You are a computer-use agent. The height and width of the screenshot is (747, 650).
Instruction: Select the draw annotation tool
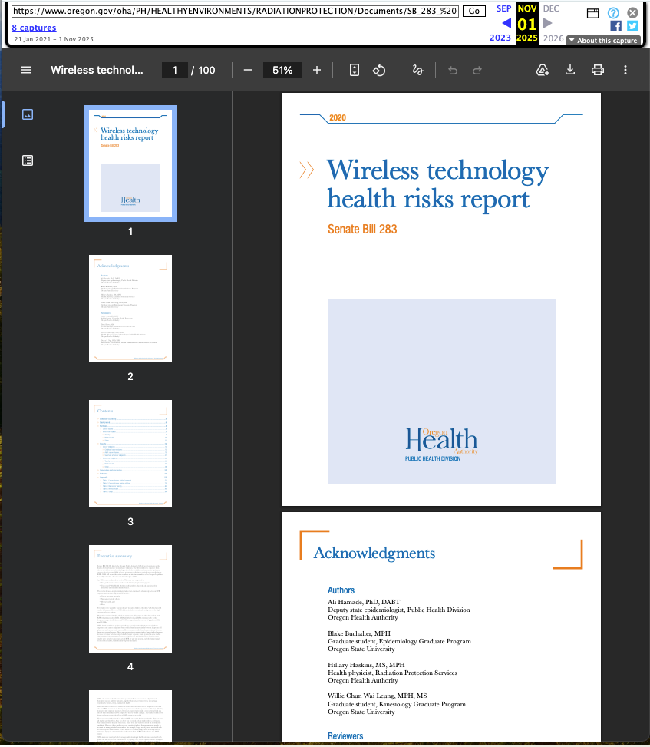tap(417, 70)
